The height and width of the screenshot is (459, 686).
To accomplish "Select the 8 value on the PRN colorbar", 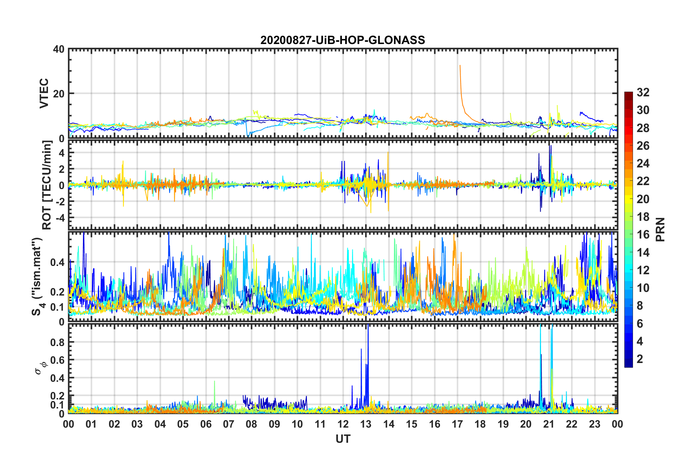I will pyautogui.click(x=640, y=306).
